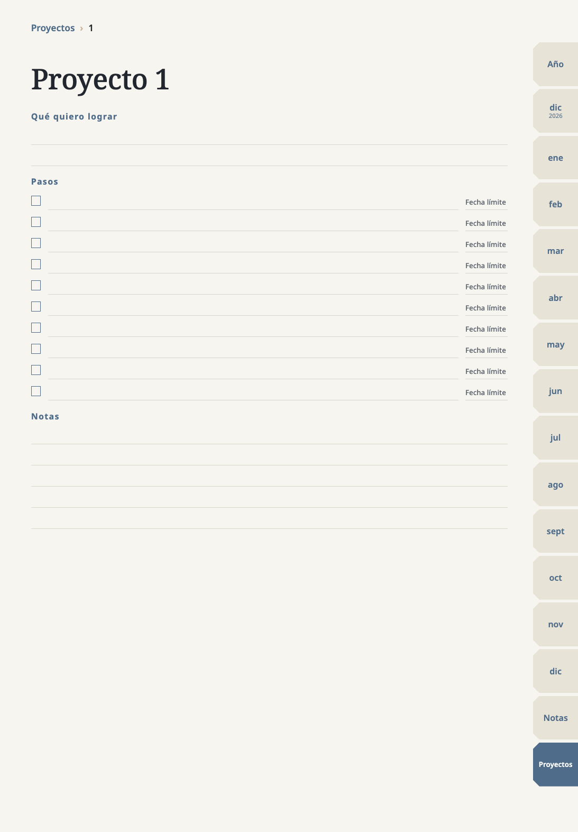Navigate to the jun month tab
The height and width of the screenshot is (832, 578).
pos(555,391)
